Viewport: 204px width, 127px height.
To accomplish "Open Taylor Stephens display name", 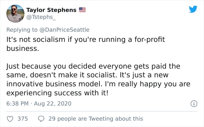I will pos(51,10).
